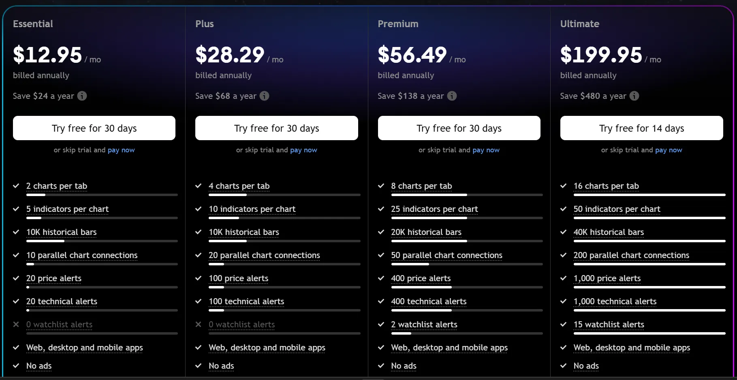Click "pay now" link under Ultimate plan
This screenshot has width=737, height=380.
(x=669, y=150)
